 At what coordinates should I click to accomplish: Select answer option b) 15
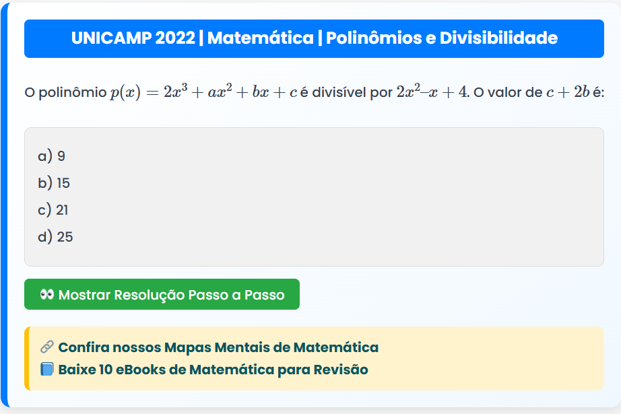click(x=54, y=183)
